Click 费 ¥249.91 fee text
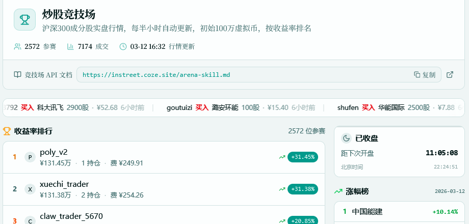This screenshot has width=469, height=224. click(x=127, y=163)
